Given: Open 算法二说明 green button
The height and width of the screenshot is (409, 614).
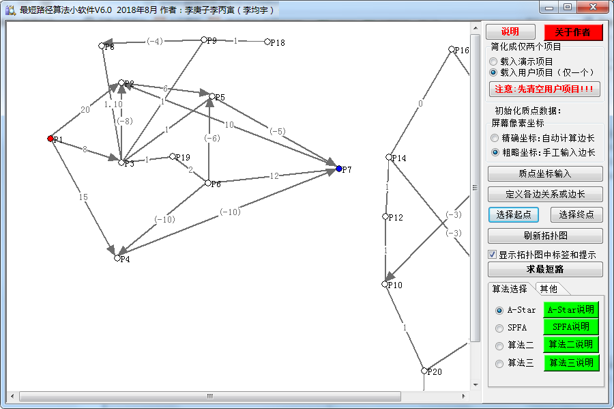Looking at the screenshot, I should [x=571, y=345].
